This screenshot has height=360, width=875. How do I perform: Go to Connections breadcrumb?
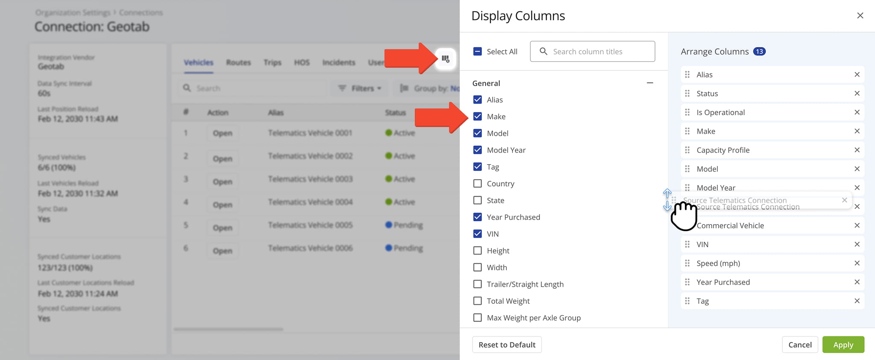click(x=141, y=13)
